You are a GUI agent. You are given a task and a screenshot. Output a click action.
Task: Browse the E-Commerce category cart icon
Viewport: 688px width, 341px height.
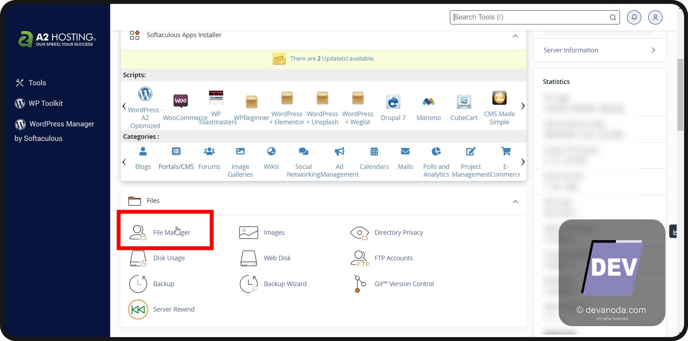point(506,152)
